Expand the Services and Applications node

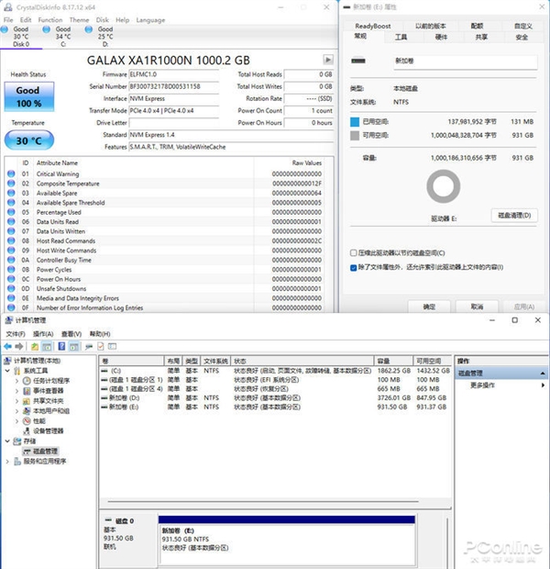click(x=7, y=462)
